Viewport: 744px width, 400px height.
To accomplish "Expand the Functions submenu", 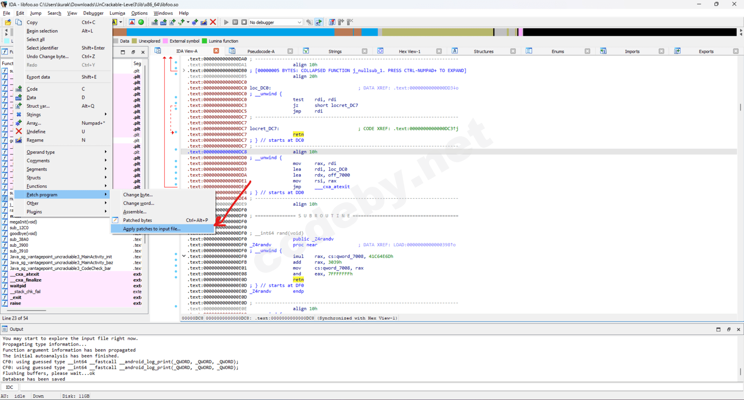I will click(x=63, y=186).
